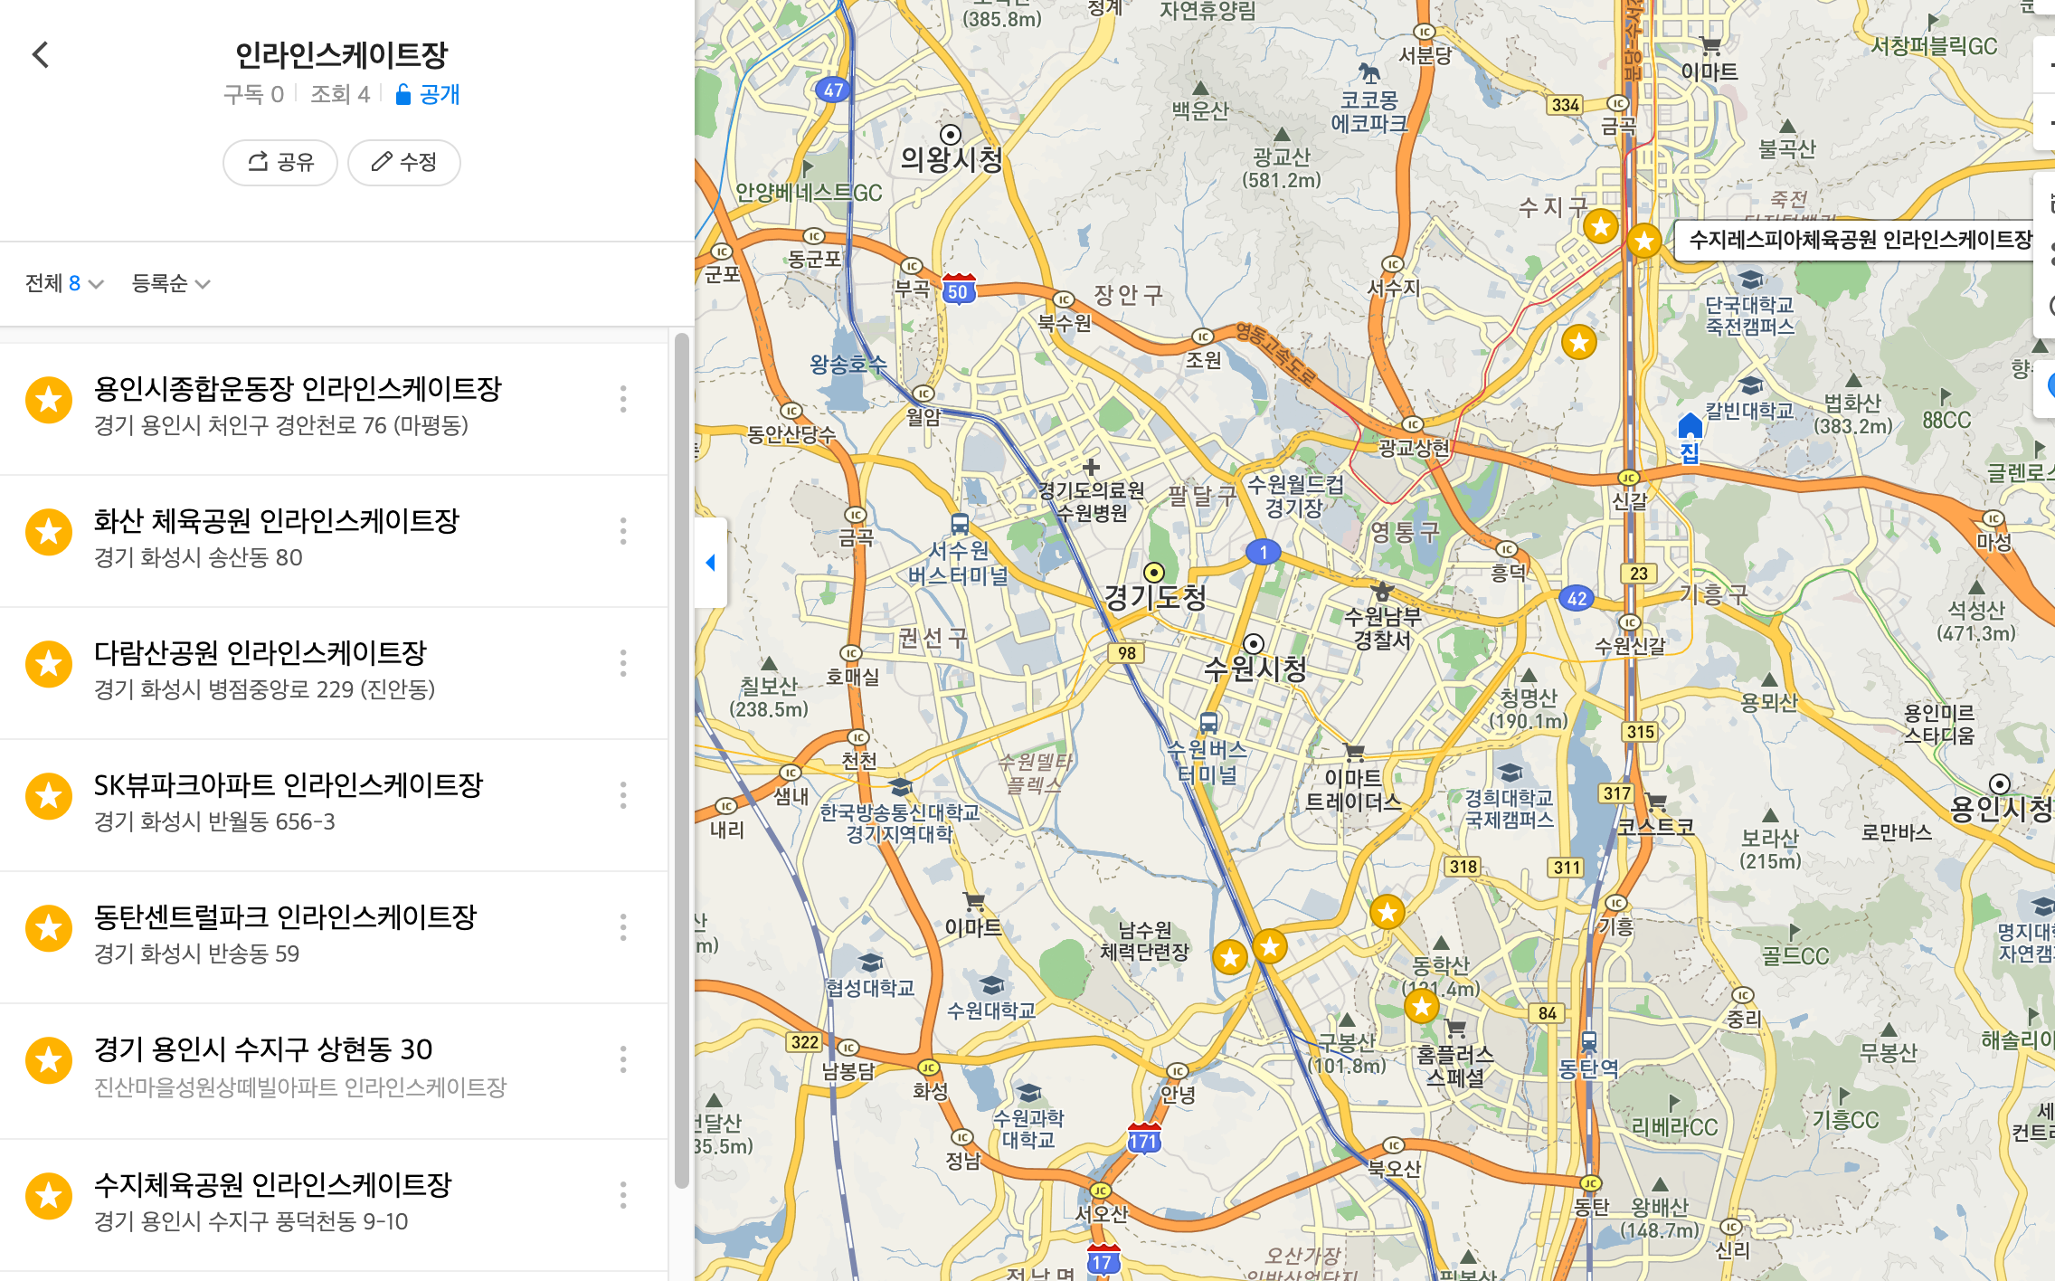Collapse the side panel with blue arrow
This screenshot has width=2055, height=1281.
711,563
